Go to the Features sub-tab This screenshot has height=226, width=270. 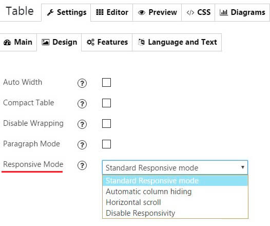(107, 42)
